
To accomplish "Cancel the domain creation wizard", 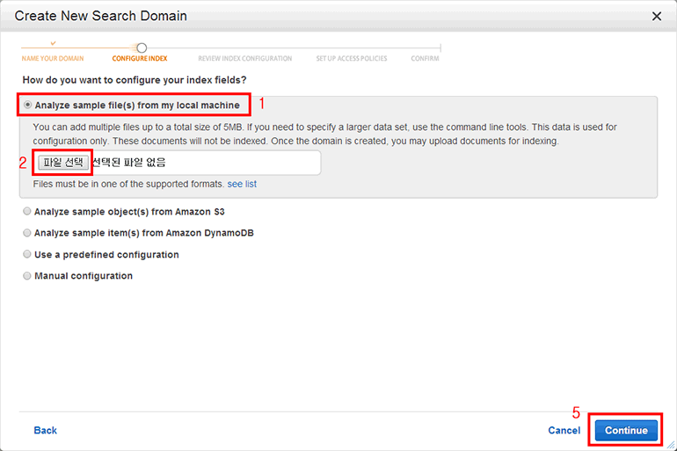I will click(564, 431).
